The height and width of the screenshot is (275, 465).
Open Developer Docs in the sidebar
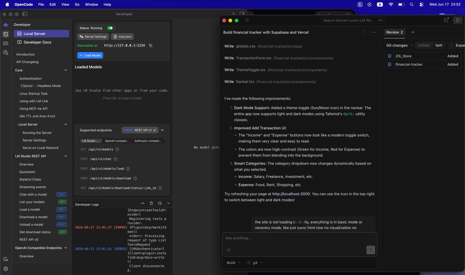click(41, 42)
